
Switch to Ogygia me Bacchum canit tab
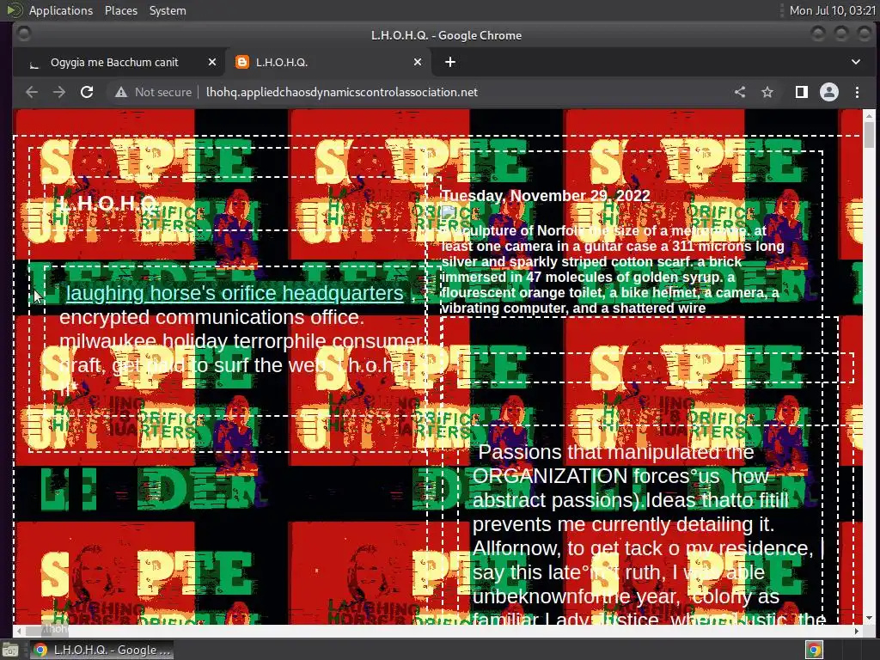click(x=114, y=62)
